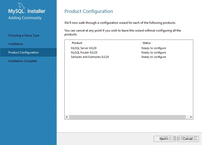Viewport: 202px width, 145px height.
Task: Go to the Installation Complete step
Action: click(23, 61)
